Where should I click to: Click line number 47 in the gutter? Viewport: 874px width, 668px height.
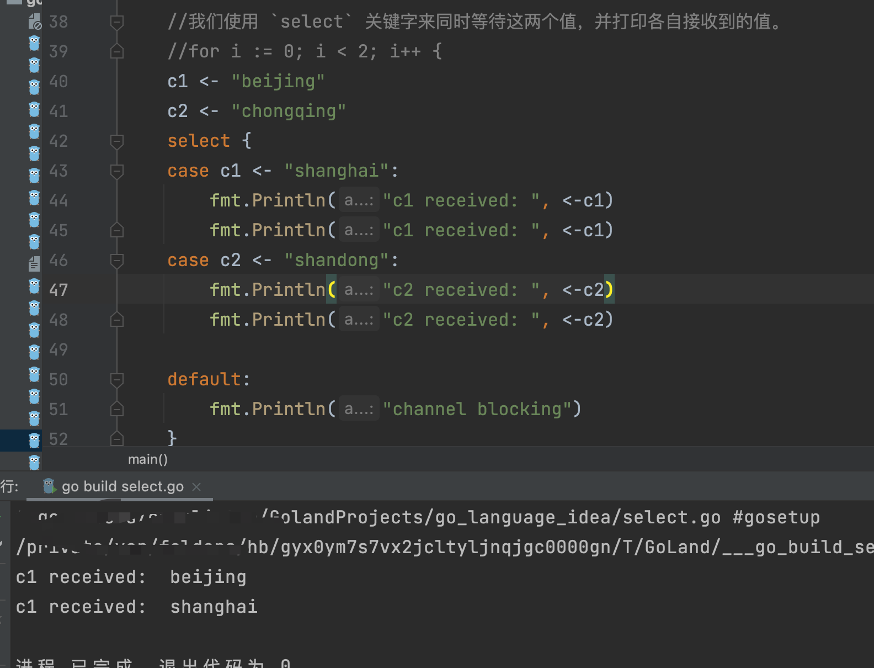58,290
